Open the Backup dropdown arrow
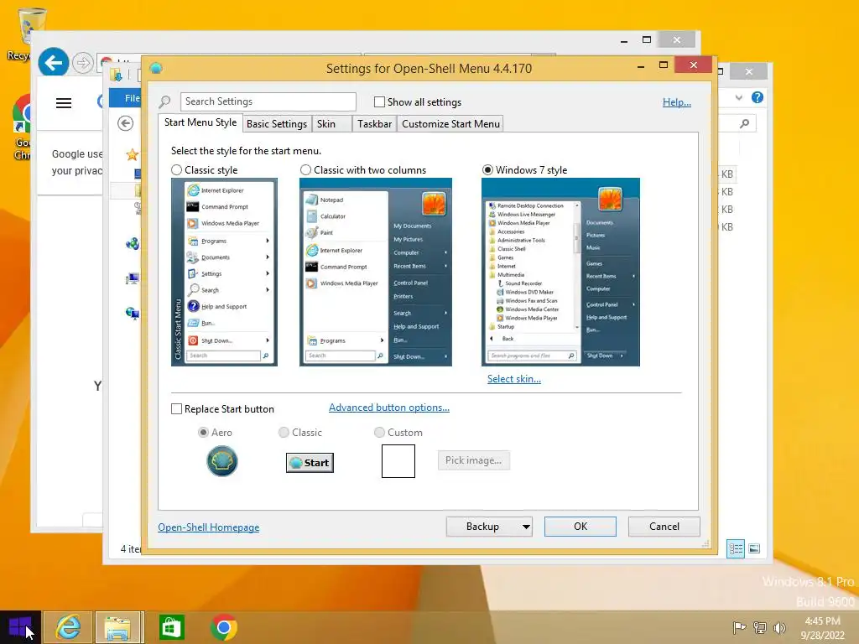859x644 pixels. [526, 527]
